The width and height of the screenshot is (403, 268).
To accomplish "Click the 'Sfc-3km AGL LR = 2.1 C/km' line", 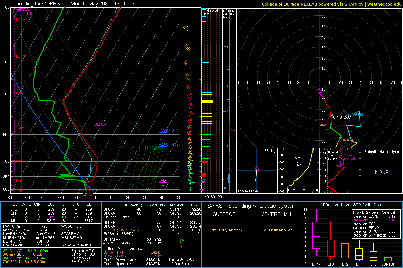I will 26,251.
